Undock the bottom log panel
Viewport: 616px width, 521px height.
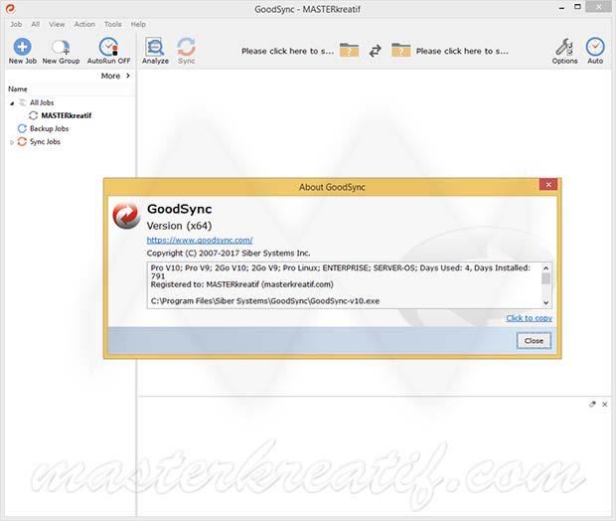click(592, 404)
